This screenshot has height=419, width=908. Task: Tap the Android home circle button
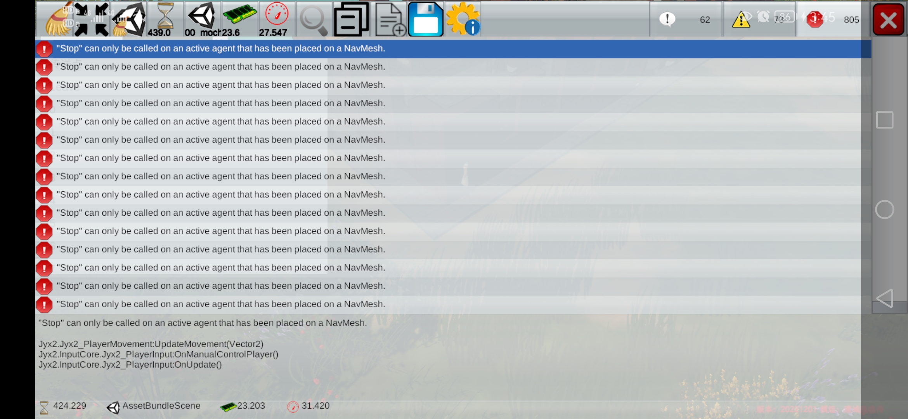[x=884, y=210]
